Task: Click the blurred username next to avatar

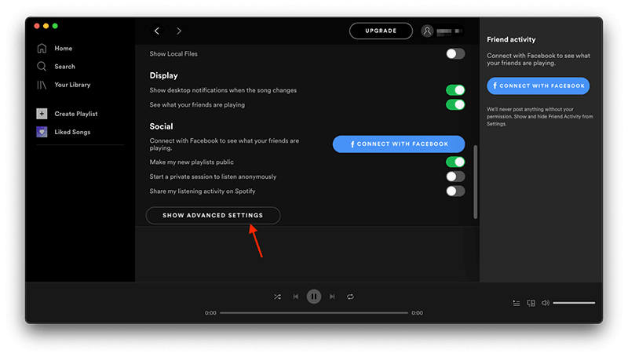Action: (450, 31)
